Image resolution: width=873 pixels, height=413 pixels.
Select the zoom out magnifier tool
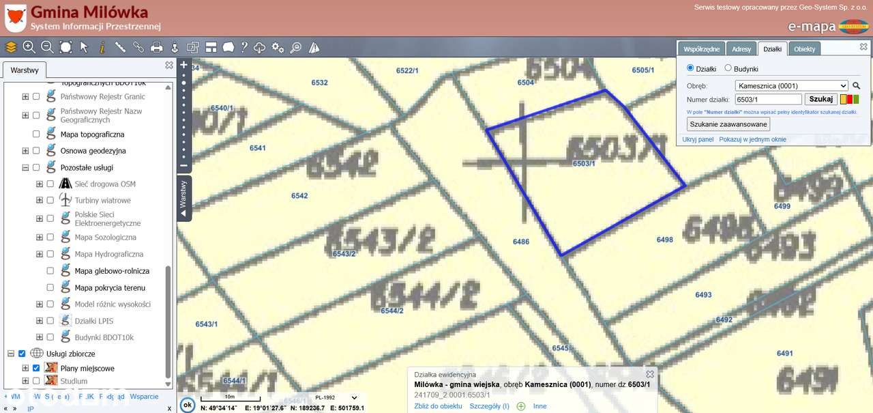tap(47, 47)
